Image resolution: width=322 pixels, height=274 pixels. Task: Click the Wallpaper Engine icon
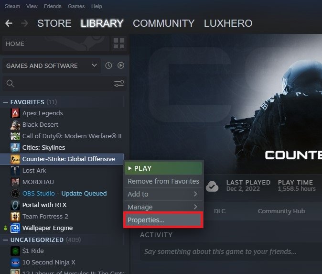click(x=15, y=228)
